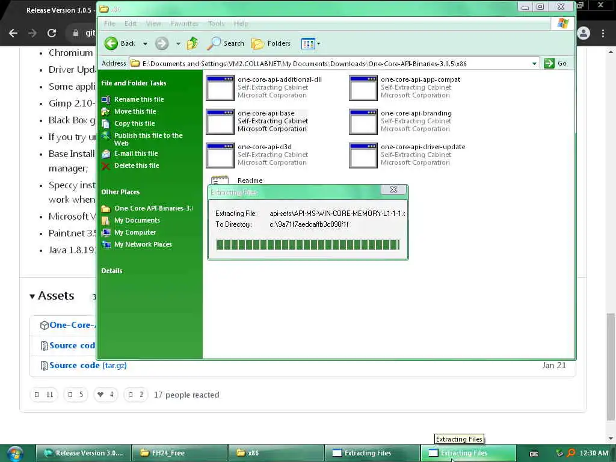Screen dimensions: 616x462
Task: Select one-core-api-d3d file icon
Action: point(220,156)
